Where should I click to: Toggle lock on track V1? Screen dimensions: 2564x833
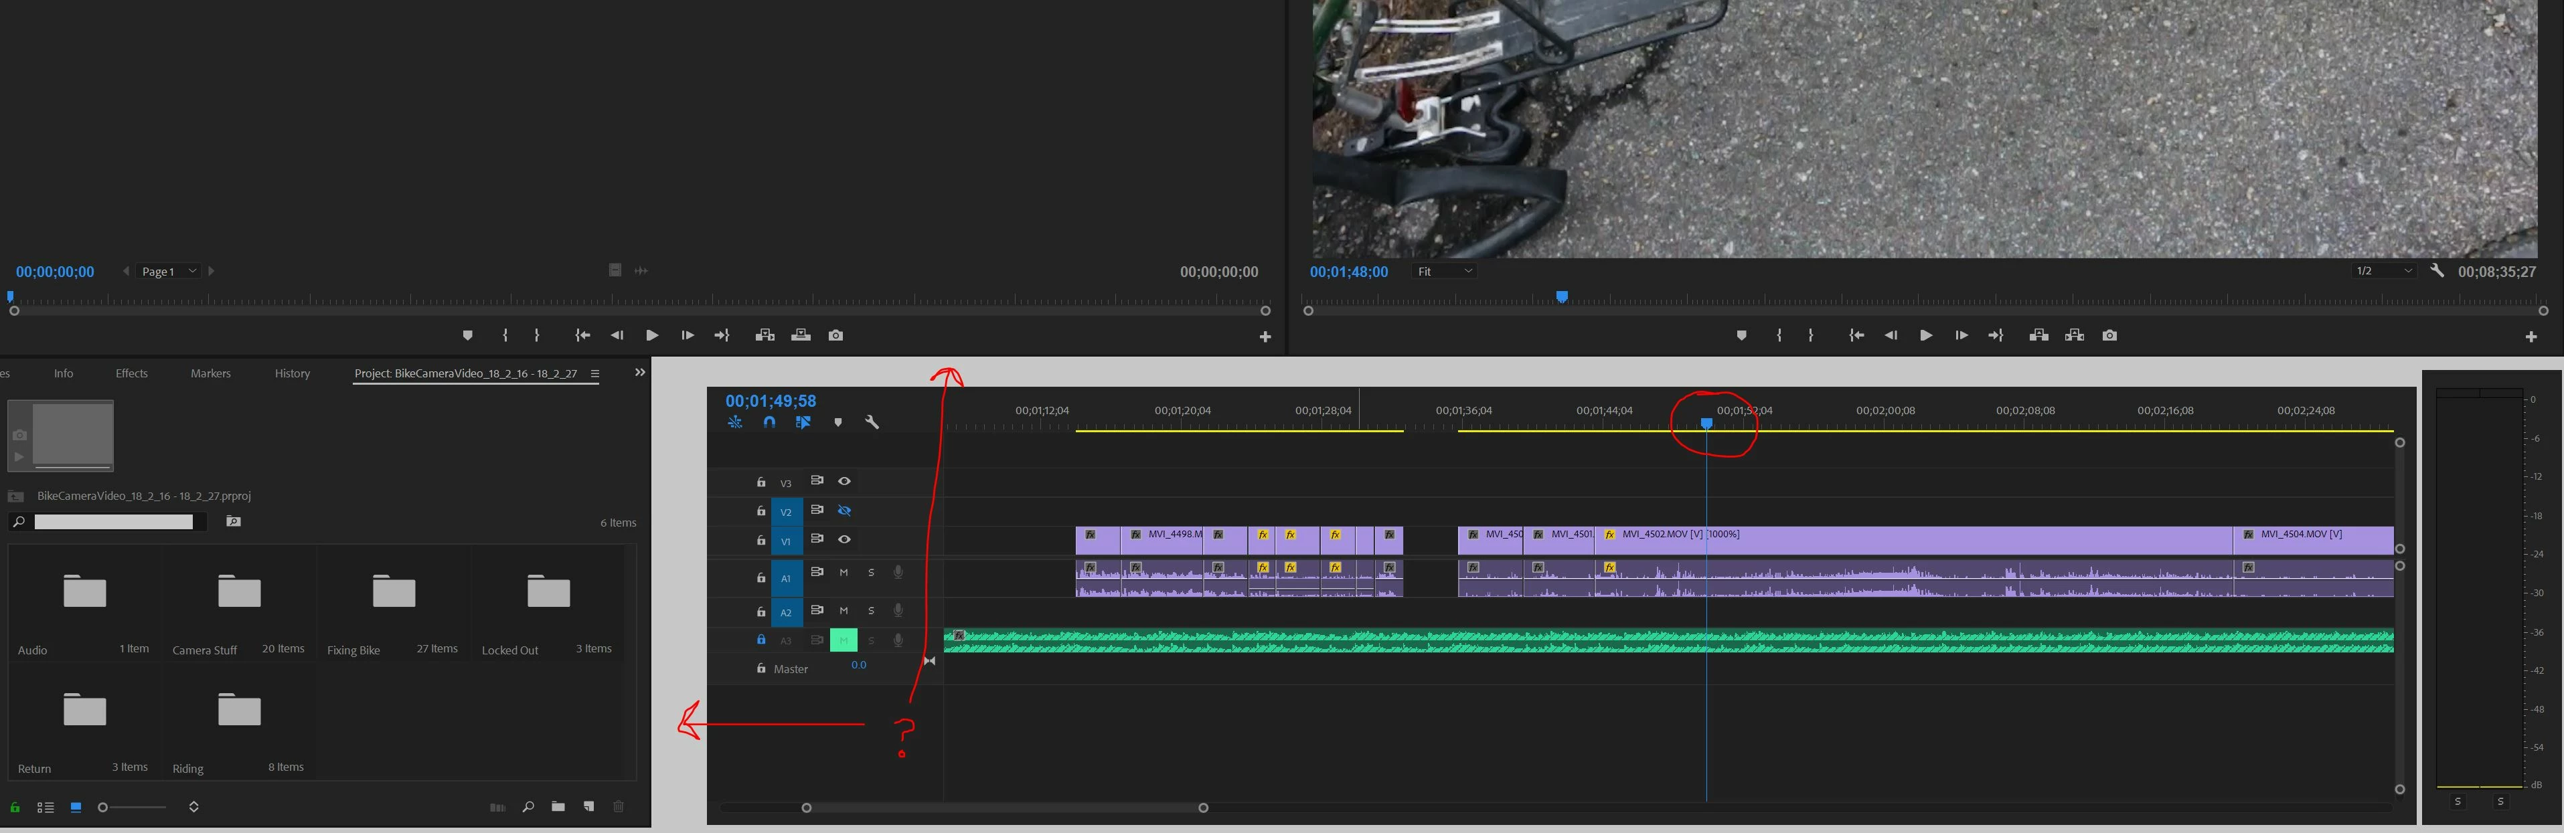point(760,541)
